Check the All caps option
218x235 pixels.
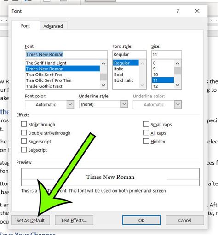pos(146,133)
